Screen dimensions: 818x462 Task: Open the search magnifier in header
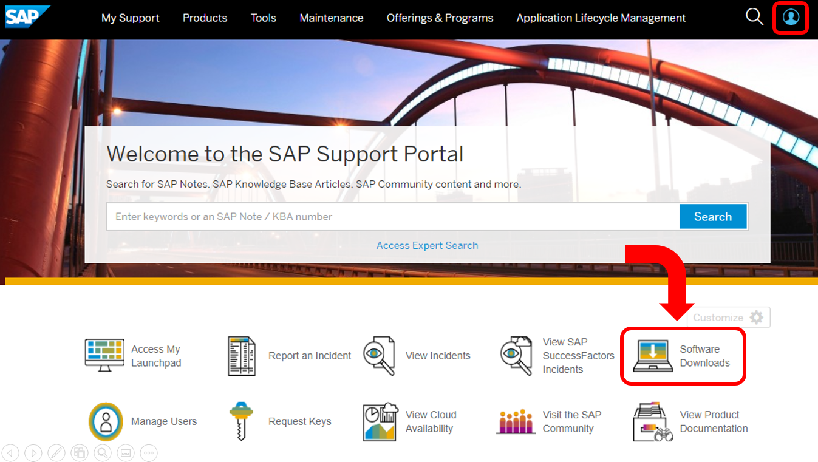click(x=754, y=17)
